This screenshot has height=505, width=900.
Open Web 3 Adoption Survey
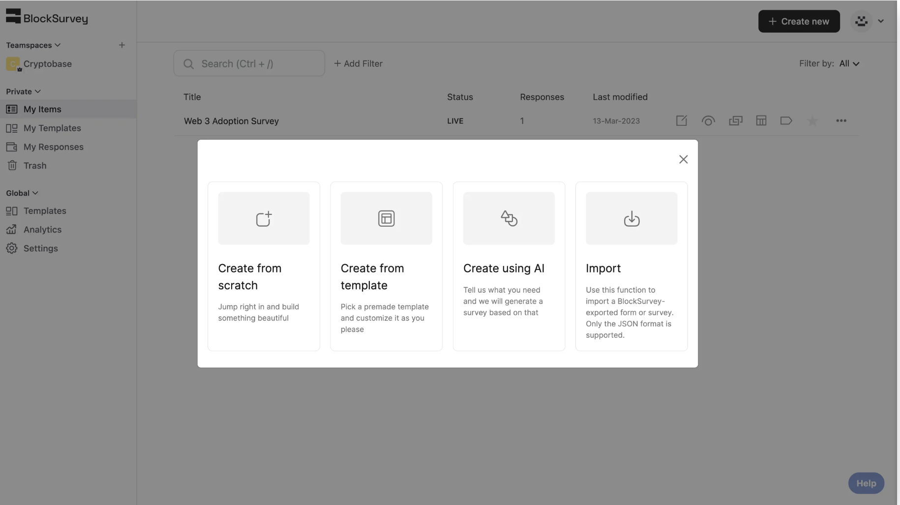(231, 121)
